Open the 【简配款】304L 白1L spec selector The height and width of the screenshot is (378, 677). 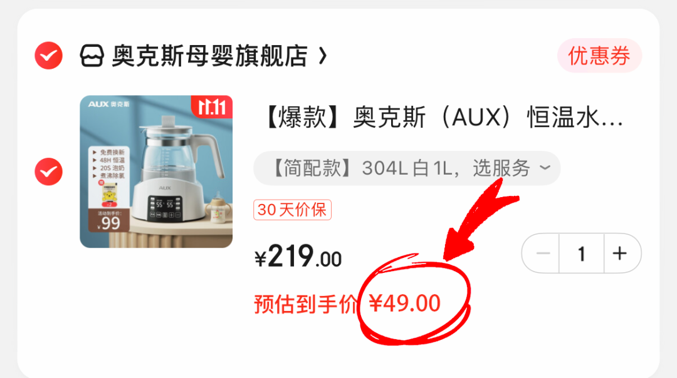(x=407, y=168)
